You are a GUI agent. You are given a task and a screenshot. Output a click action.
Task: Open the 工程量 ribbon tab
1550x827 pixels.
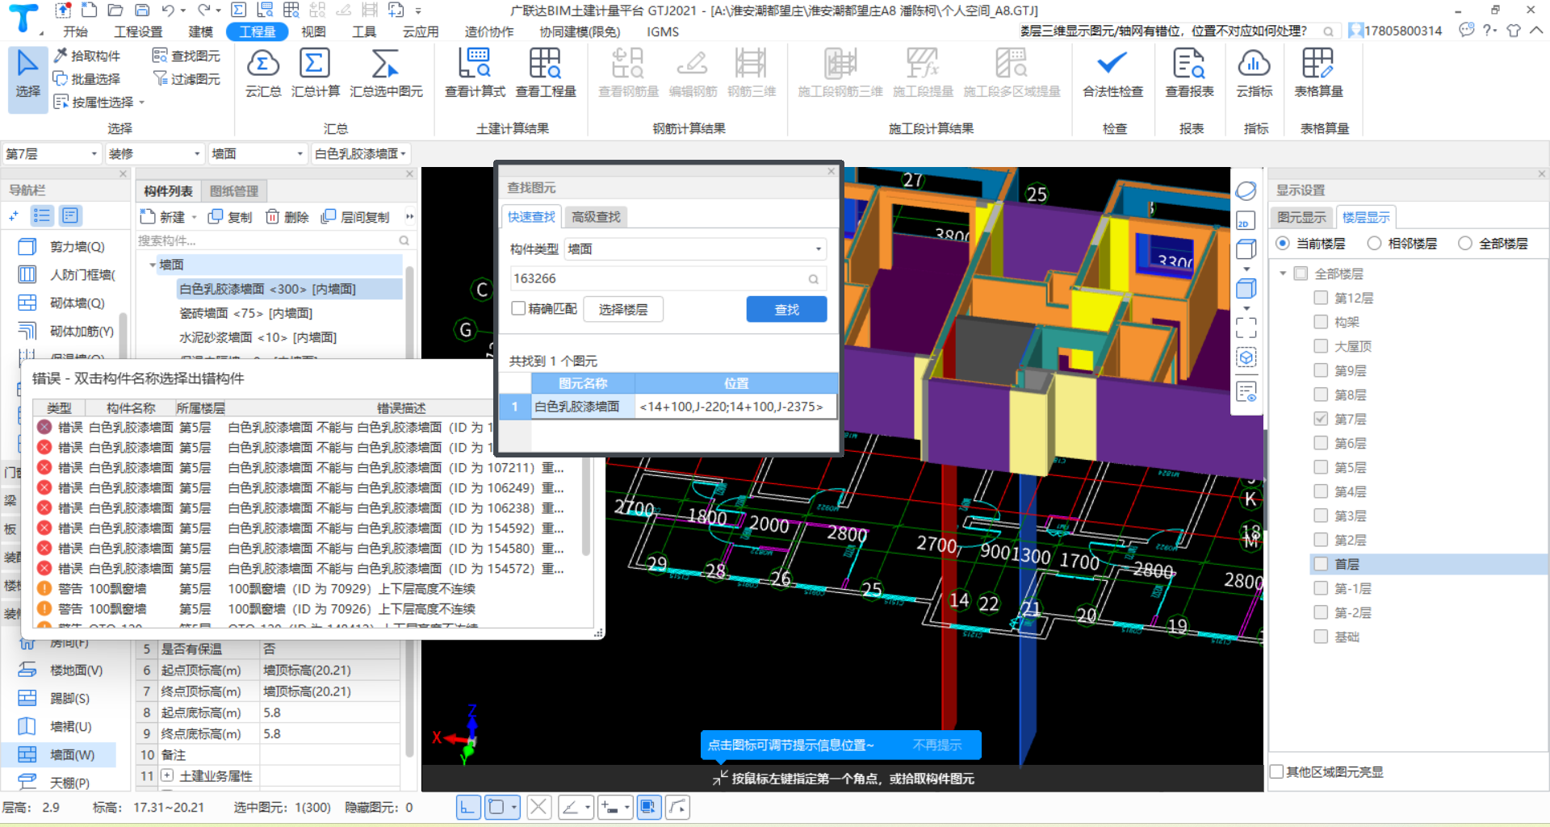coord(258,31)
